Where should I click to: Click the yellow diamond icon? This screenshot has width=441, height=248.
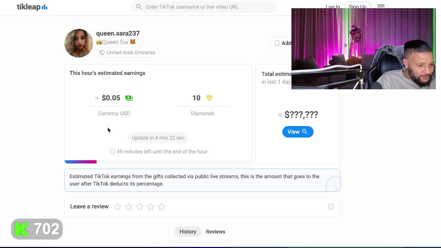(x=209, y=98)
